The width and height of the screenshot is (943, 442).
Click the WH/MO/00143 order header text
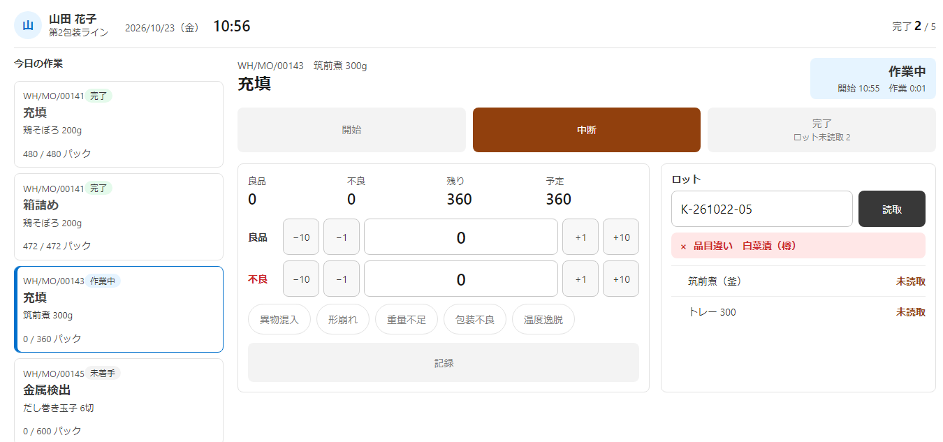pos(270,66)
